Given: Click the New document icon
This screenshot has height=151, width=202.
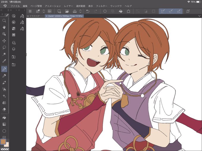Looking at the screenshot, I should 59,11.
